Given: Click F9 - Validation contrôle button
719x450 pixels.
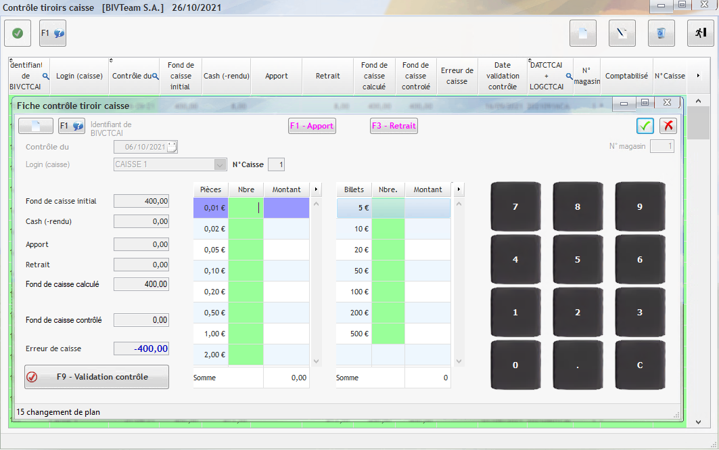Looking at the screenshot, I should tap(97, 377).
